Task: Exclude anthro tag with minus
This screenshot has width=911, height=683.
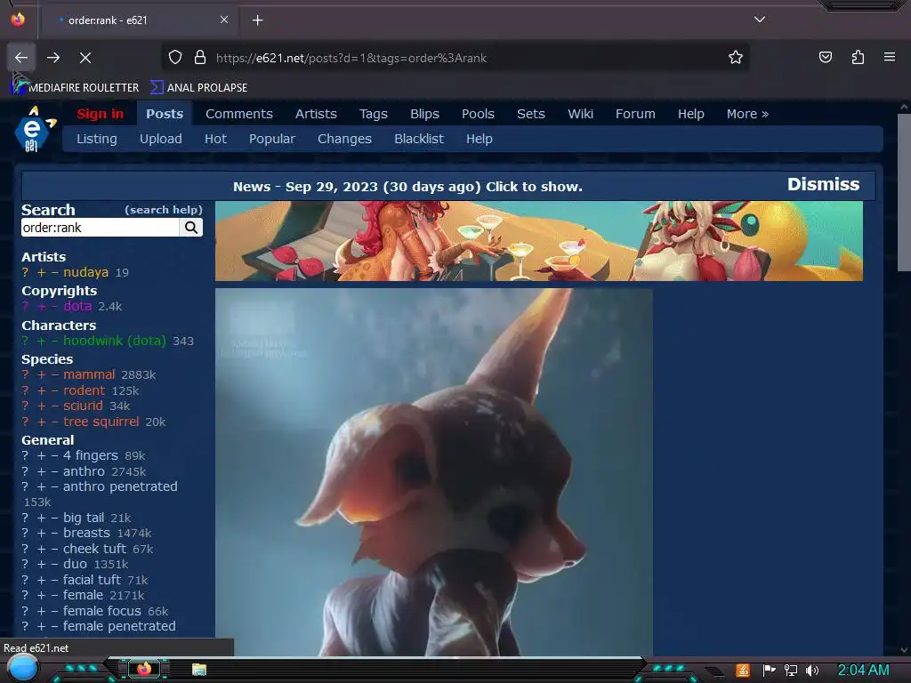Action: pyautogui.click(x=54, y=471)
